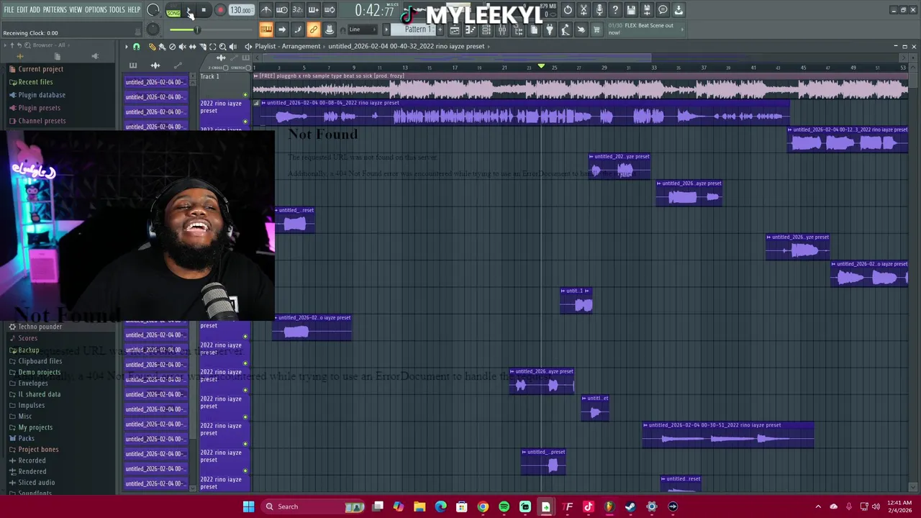
Task: Start recording with the red record button
Action: coord(220,10)
